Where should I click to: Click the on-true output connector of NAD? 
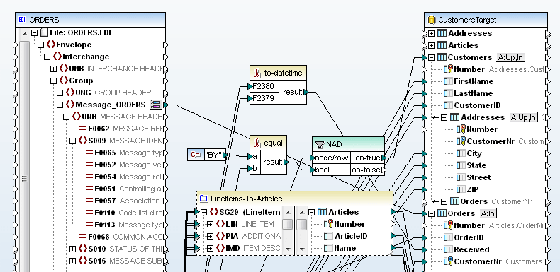pos(384,158)
